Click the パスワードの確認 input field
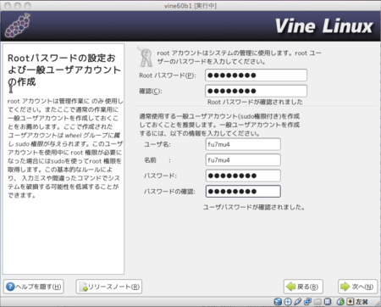 [x=243, y=192]
